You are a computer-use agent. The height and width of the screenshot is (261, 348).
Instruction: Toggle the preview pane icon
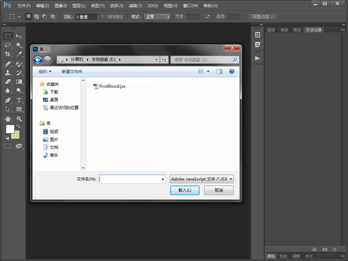tap(219, 71)
